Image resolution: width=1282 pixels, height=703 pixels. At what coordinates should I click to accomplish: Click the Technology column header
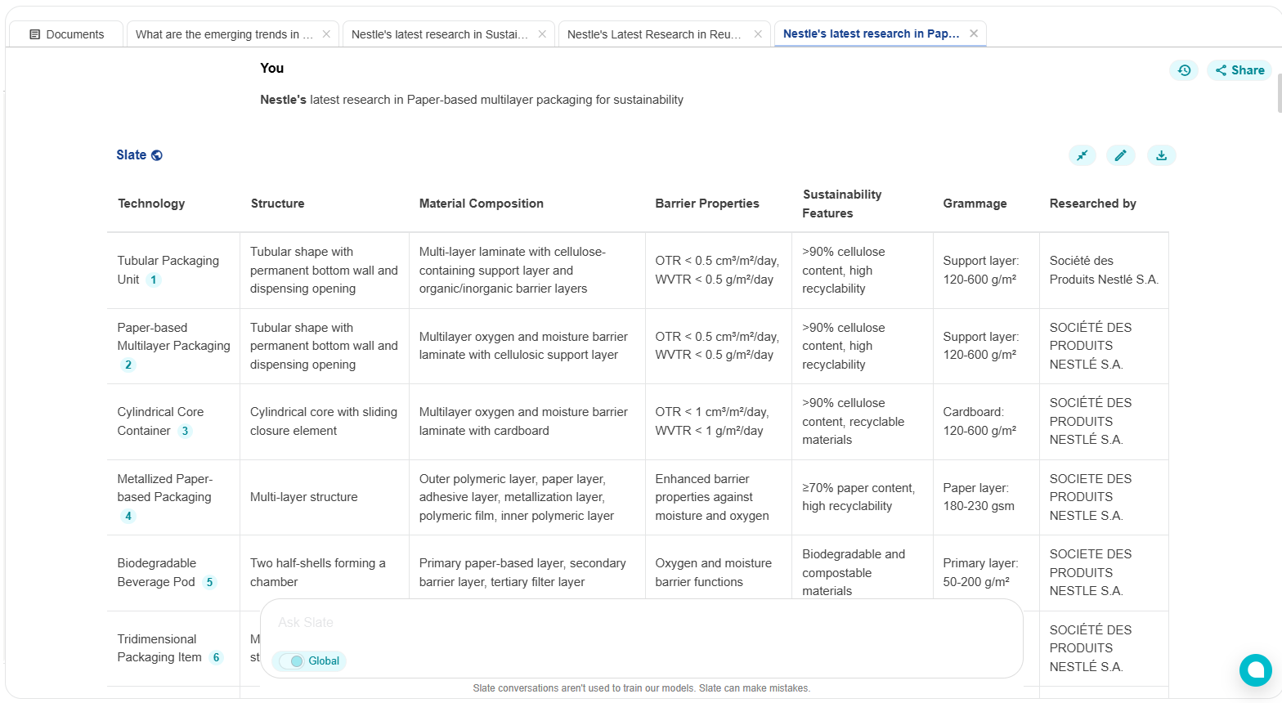151,204
